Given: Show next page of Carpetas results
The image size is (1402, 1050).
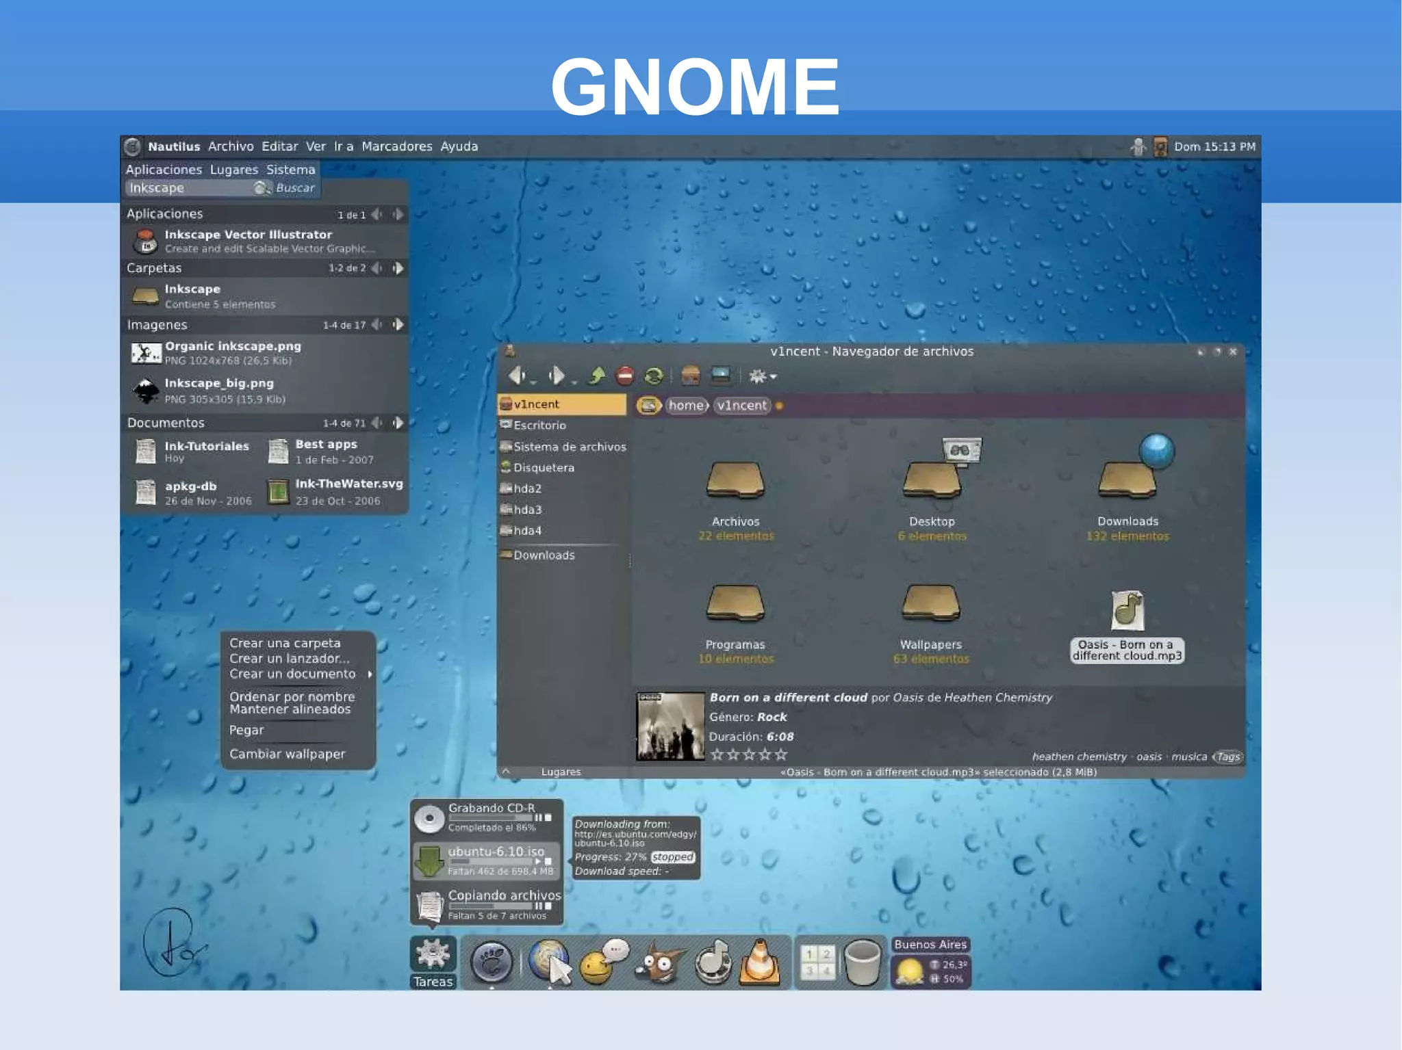Looking at the screenshot, I should click(x=398, y=268).
